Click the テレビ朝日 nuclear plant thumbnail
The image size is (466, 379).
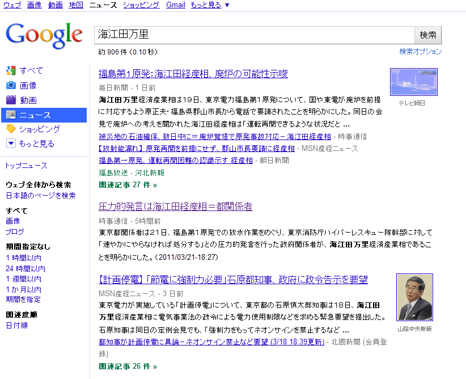tap(414, 82)
